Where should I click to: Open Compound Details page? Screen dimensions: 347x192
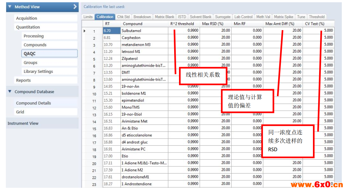(33, 103)
